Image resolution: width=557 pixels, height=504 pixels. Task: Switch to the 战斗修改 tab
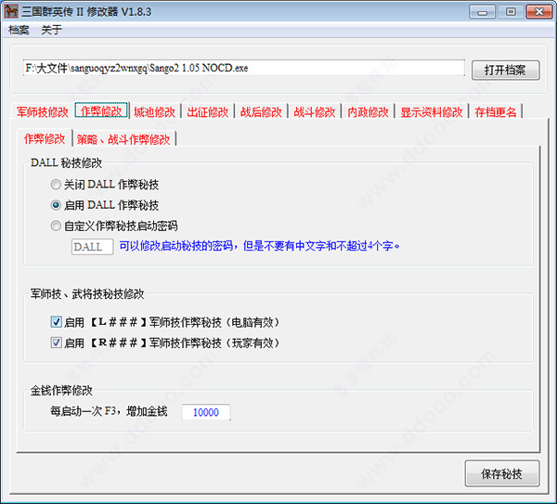point(315,112)
